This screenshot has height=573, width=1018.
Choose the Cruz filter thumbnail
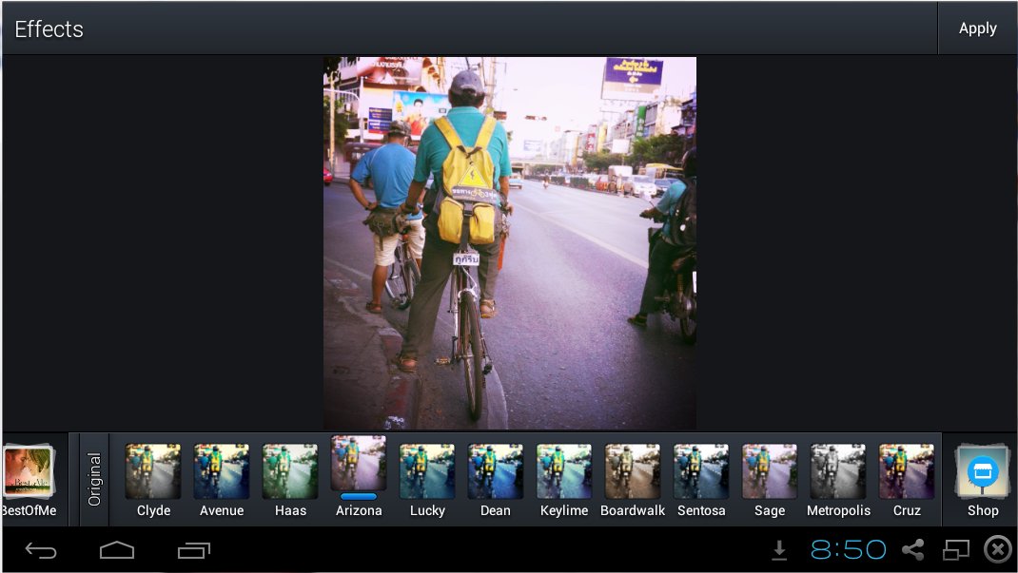[x=907, y=480]
